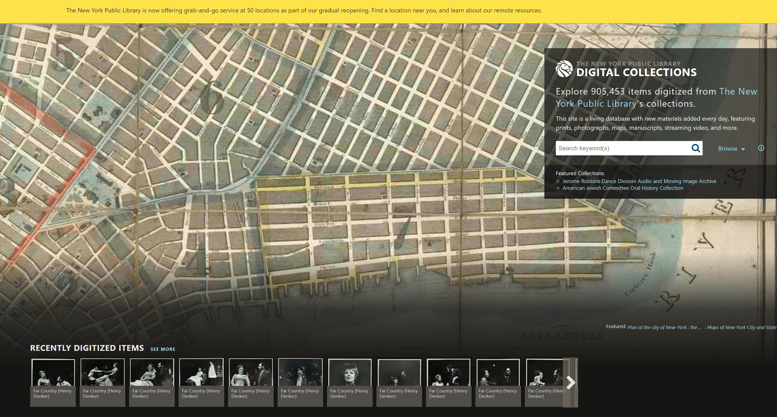The height and width of the screenshot is (417, 777).
Task: Click the yellow grab-and-go announcement banner text
Action: click(304, 11)
